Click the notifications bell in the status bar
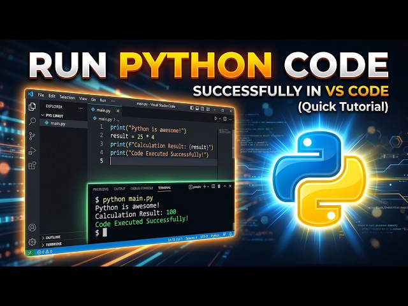The width and height of the screenshot is (408, 306). pos(231,234)
